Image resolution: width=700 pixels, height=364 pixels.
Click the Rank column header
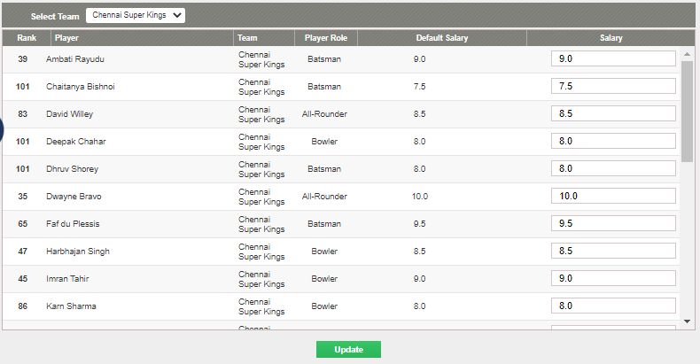click(27, 38)
